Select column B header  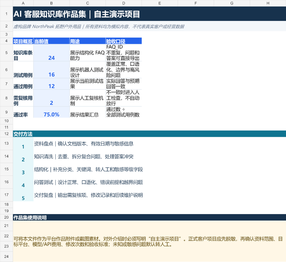click(51, 3)
